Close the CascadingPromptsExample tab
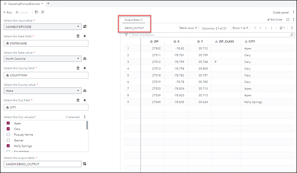Viewport: 297px width, 173px height. coord(42,3)
